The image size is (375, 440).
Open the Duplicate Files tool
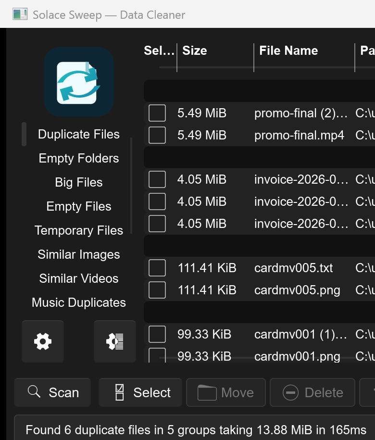click(x=79, y=134)
